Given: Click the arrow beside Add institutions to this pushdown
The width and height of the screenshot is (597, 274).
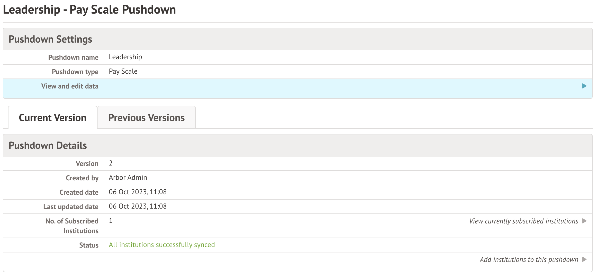Looking at the screenshot, I should pyautogui.click(x=584, y=259).
